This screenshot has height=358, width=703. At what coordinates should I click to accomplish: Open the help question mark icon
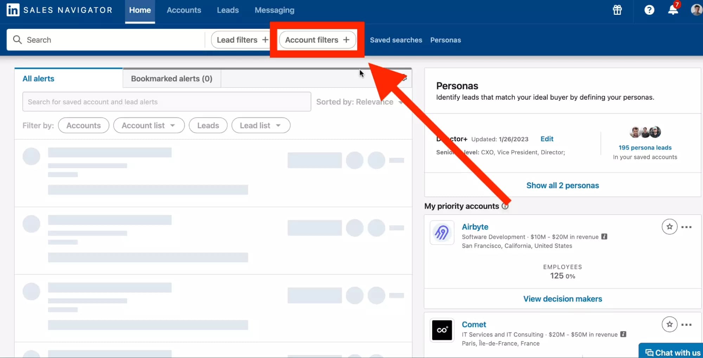[x=649, y=10]
